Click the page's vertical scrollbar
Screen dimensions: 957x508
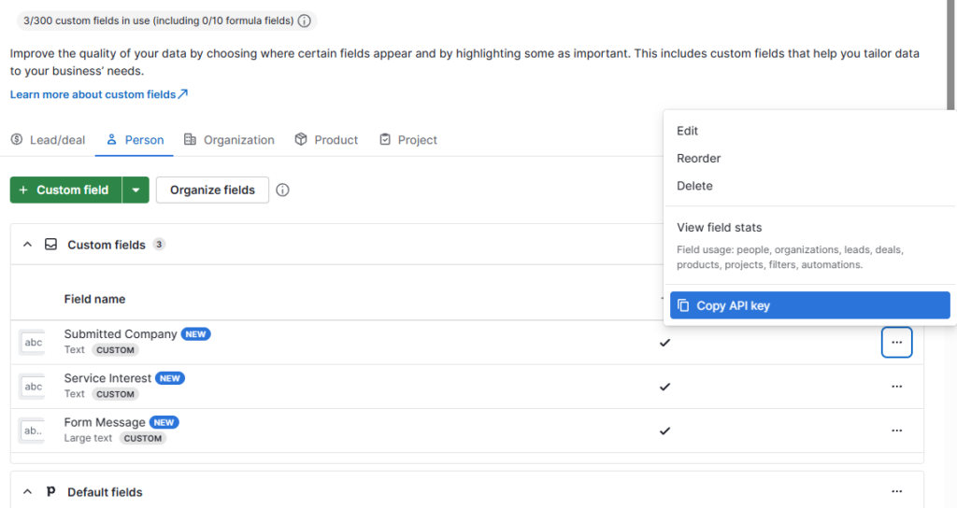950,55
